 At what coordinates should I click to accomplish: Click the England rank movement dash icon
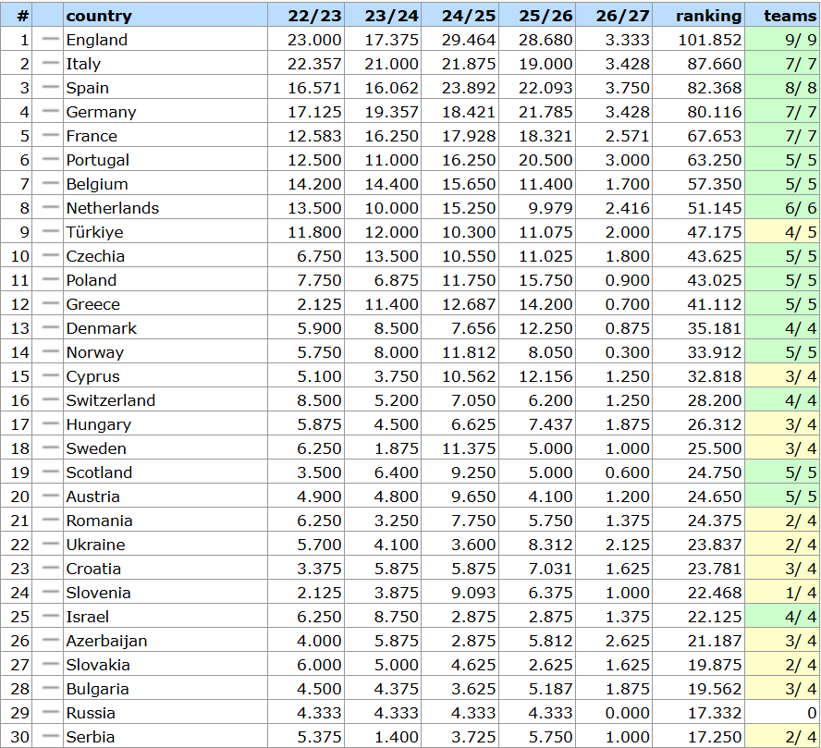[50, 39]
